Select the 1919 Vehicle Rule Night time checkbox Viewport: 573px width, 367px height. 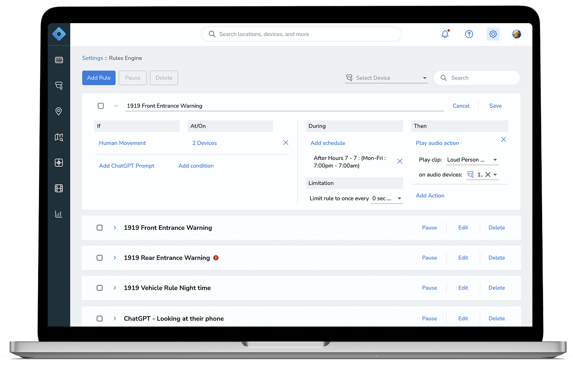[100, 288]
